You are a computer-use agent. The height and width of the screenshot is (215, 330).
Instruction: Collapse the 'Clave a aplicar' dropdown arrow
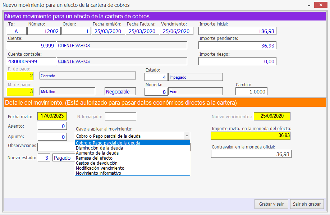coord(187,136)
